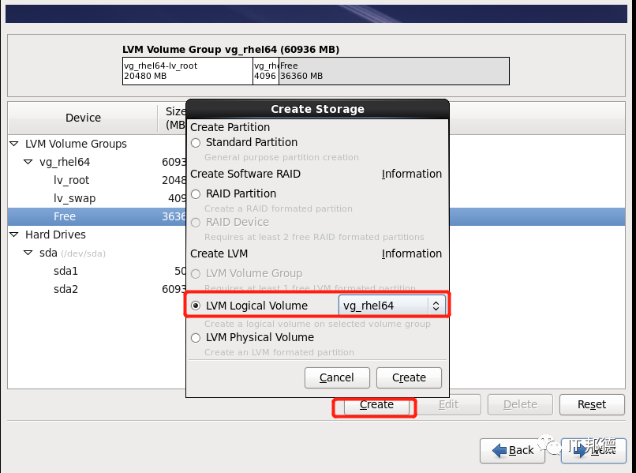The height and width of the screenshot is (473, 636).
Task: Select the Standard Partition radio button
Action: (x=196, y=143)
